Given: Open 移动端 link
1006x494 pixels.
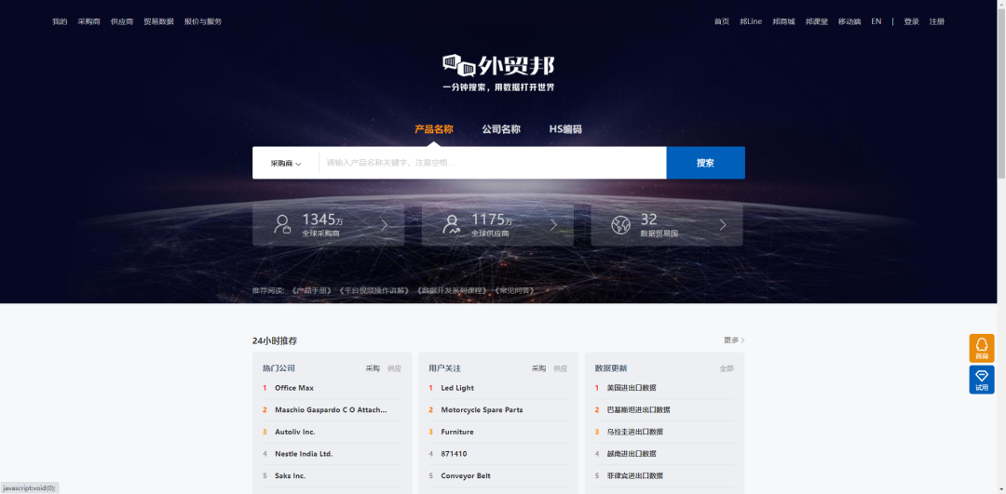Looking at the screenshot, I should tap(850, 21).
